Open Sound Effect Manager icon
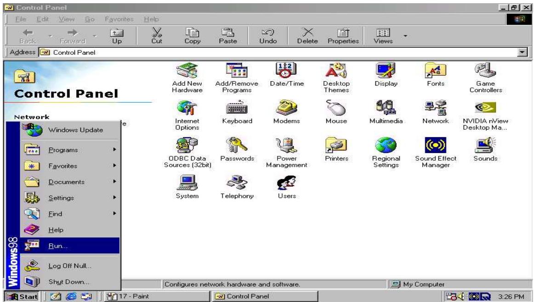The height and width of the screenshot is (302, 534). 436,153
